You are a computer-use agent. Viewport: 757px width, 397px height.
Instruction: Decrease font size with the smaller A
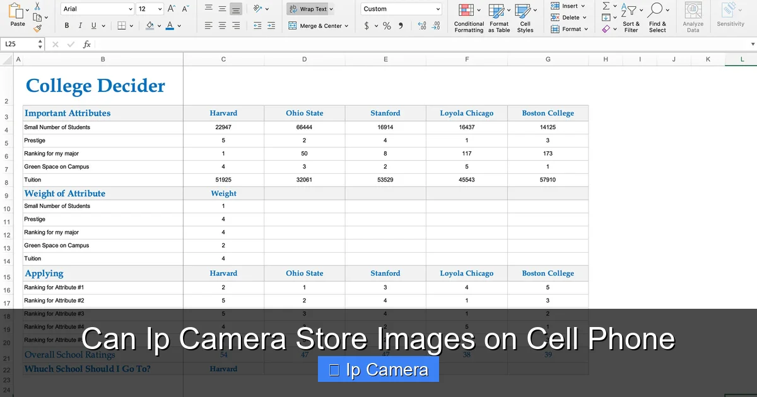(185, 9)
